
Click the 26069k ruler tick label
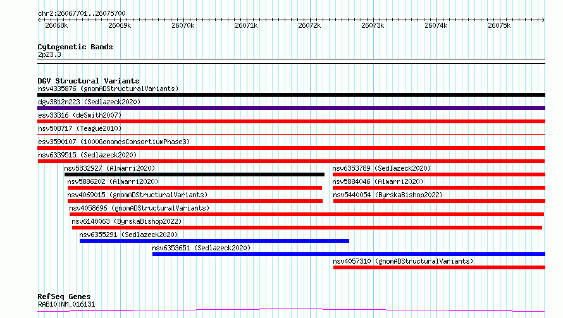[x=120, y=25]
